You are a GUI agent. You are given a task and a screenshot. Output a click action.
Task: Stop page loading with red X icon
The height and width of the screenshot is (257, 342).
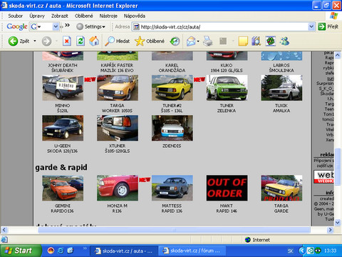click(x=67, y=41)
